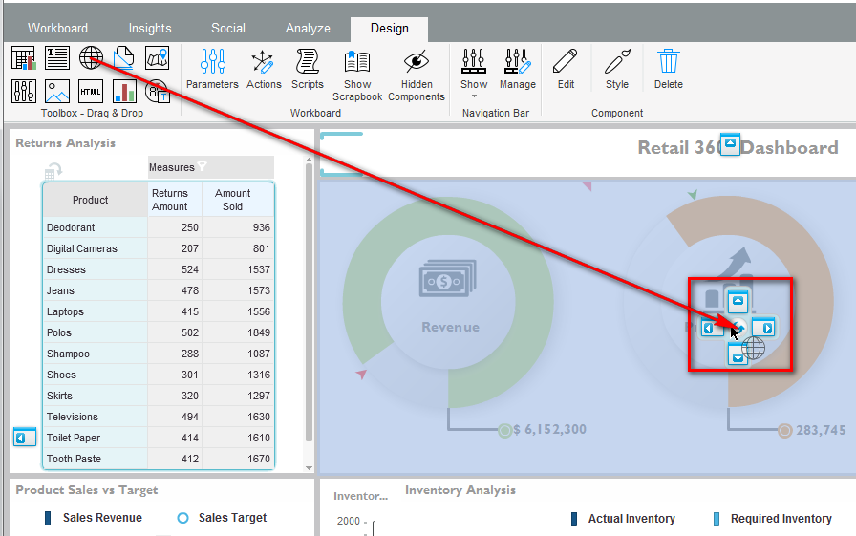The width and height of the screenshot is (856, 536).
Task: Open the Analyze tab
Action: 308,29
